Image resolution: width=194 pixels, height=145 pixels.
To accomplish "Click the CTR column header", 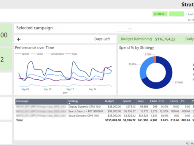I will tap(162, 101).
